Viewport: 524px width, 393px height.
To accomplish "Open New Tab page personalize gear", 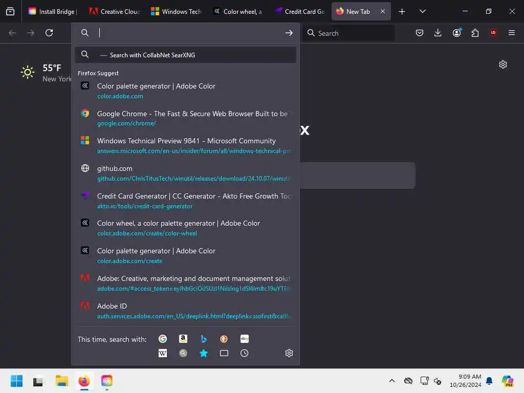I will point(503,64).
